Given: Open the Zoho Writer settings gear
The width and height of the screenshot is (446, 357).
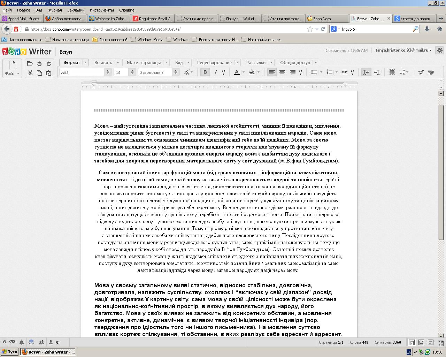Looking at the screenshot, I should (x=440, y=51).
